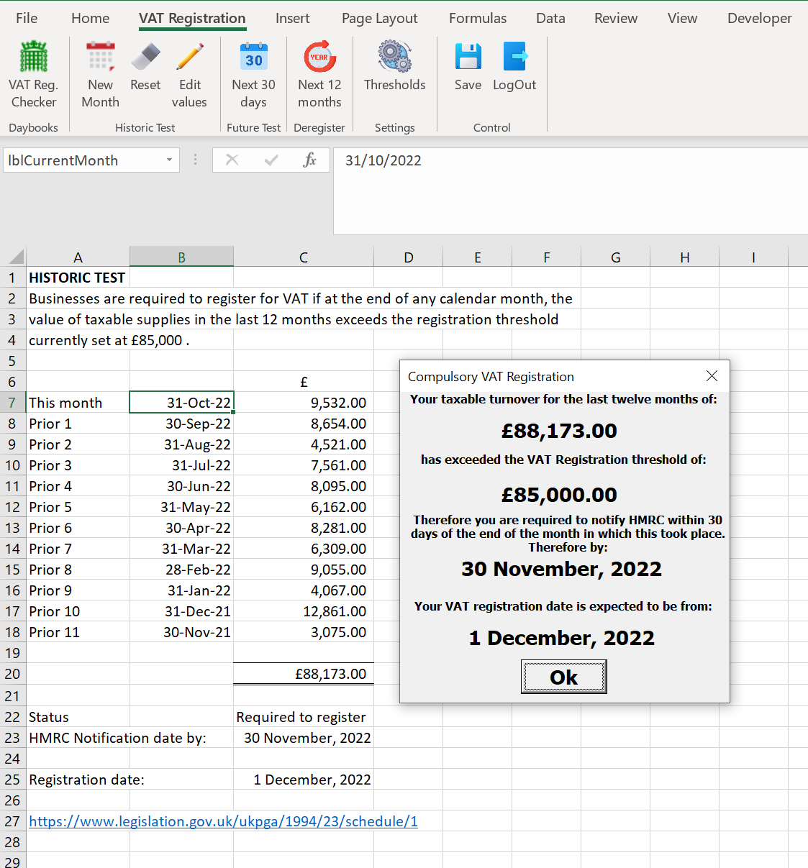Image resolution: width=808 pixels, height=868 pixels.
Task: Select row 7 header
Action: point(12,403)
